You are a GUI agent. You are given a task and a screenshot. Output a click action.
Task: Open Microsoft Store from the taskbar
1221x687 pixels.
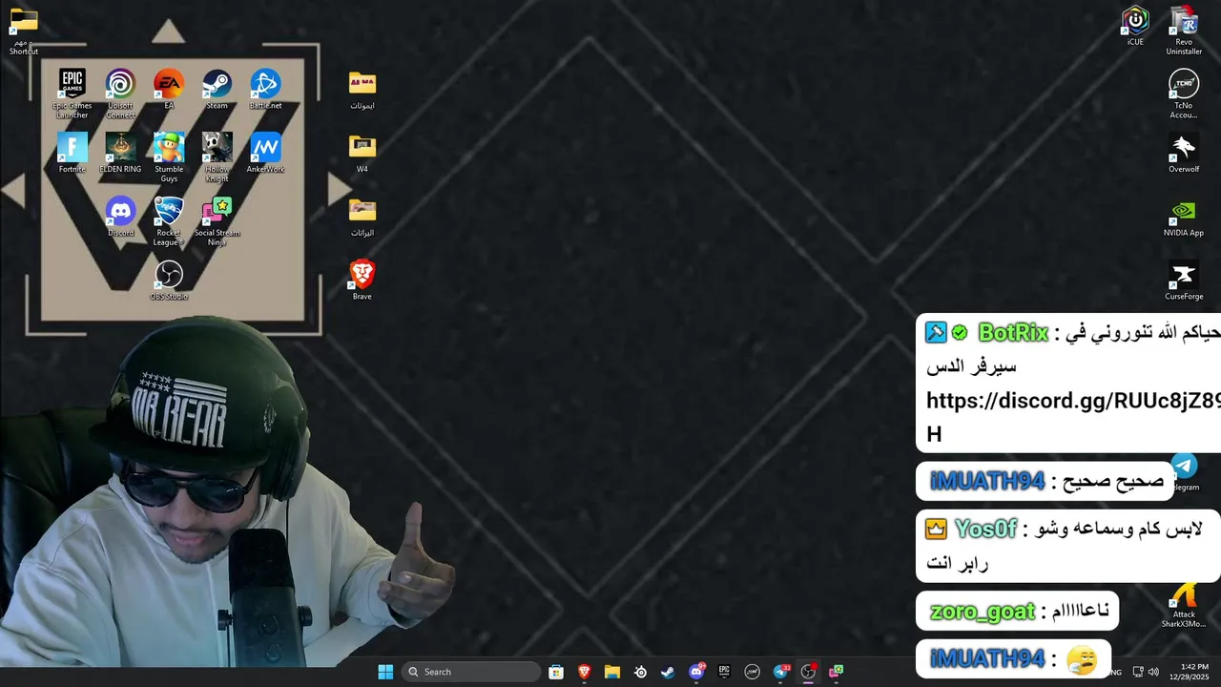(x=556, y=672)
